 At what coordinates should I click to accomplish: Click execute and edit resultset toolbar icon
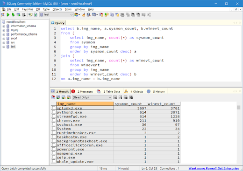coord(19,15)
